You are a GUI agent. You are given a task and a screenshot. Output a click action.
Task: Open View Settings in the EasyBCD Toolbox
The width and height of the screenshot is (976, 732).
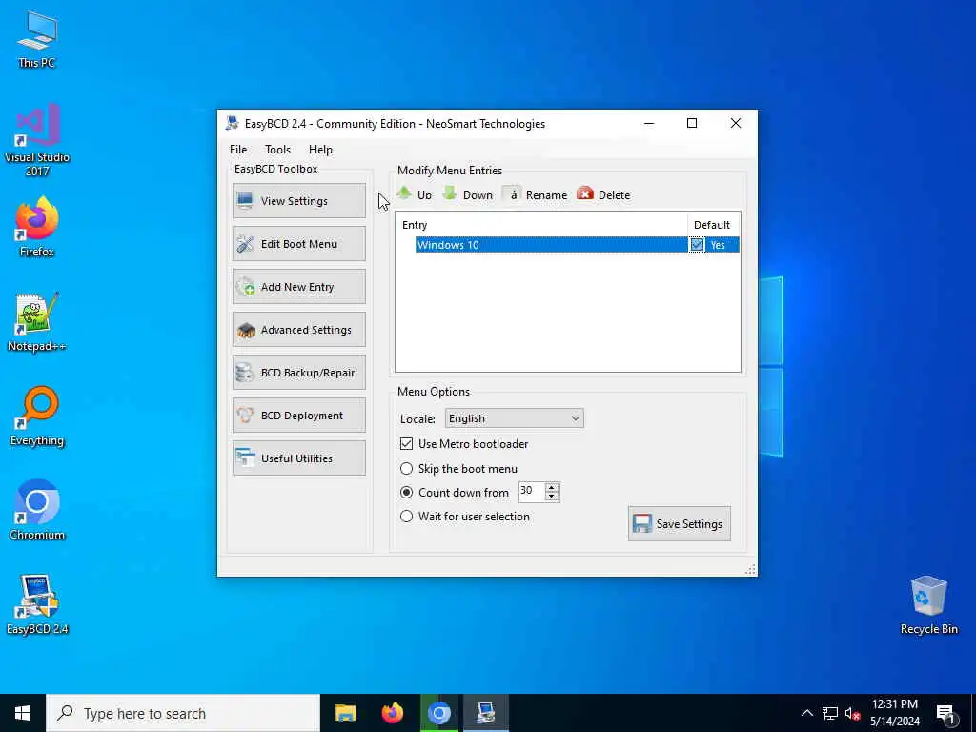pyautogui.click(x=298, y=200)
